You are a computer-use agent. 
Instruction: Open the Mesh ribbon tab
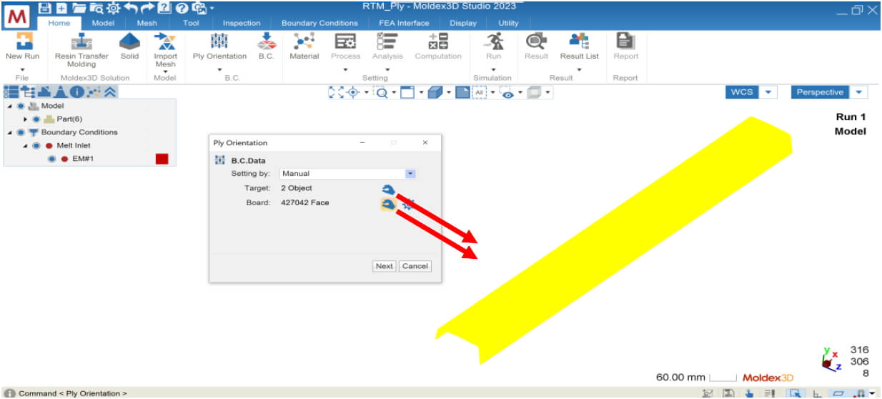147,23
